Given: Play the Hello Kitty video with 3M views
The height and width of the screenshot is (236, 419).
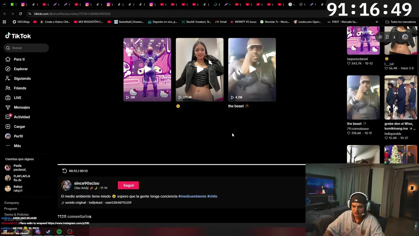Looking at the screenshot, I should coord(147,69).
